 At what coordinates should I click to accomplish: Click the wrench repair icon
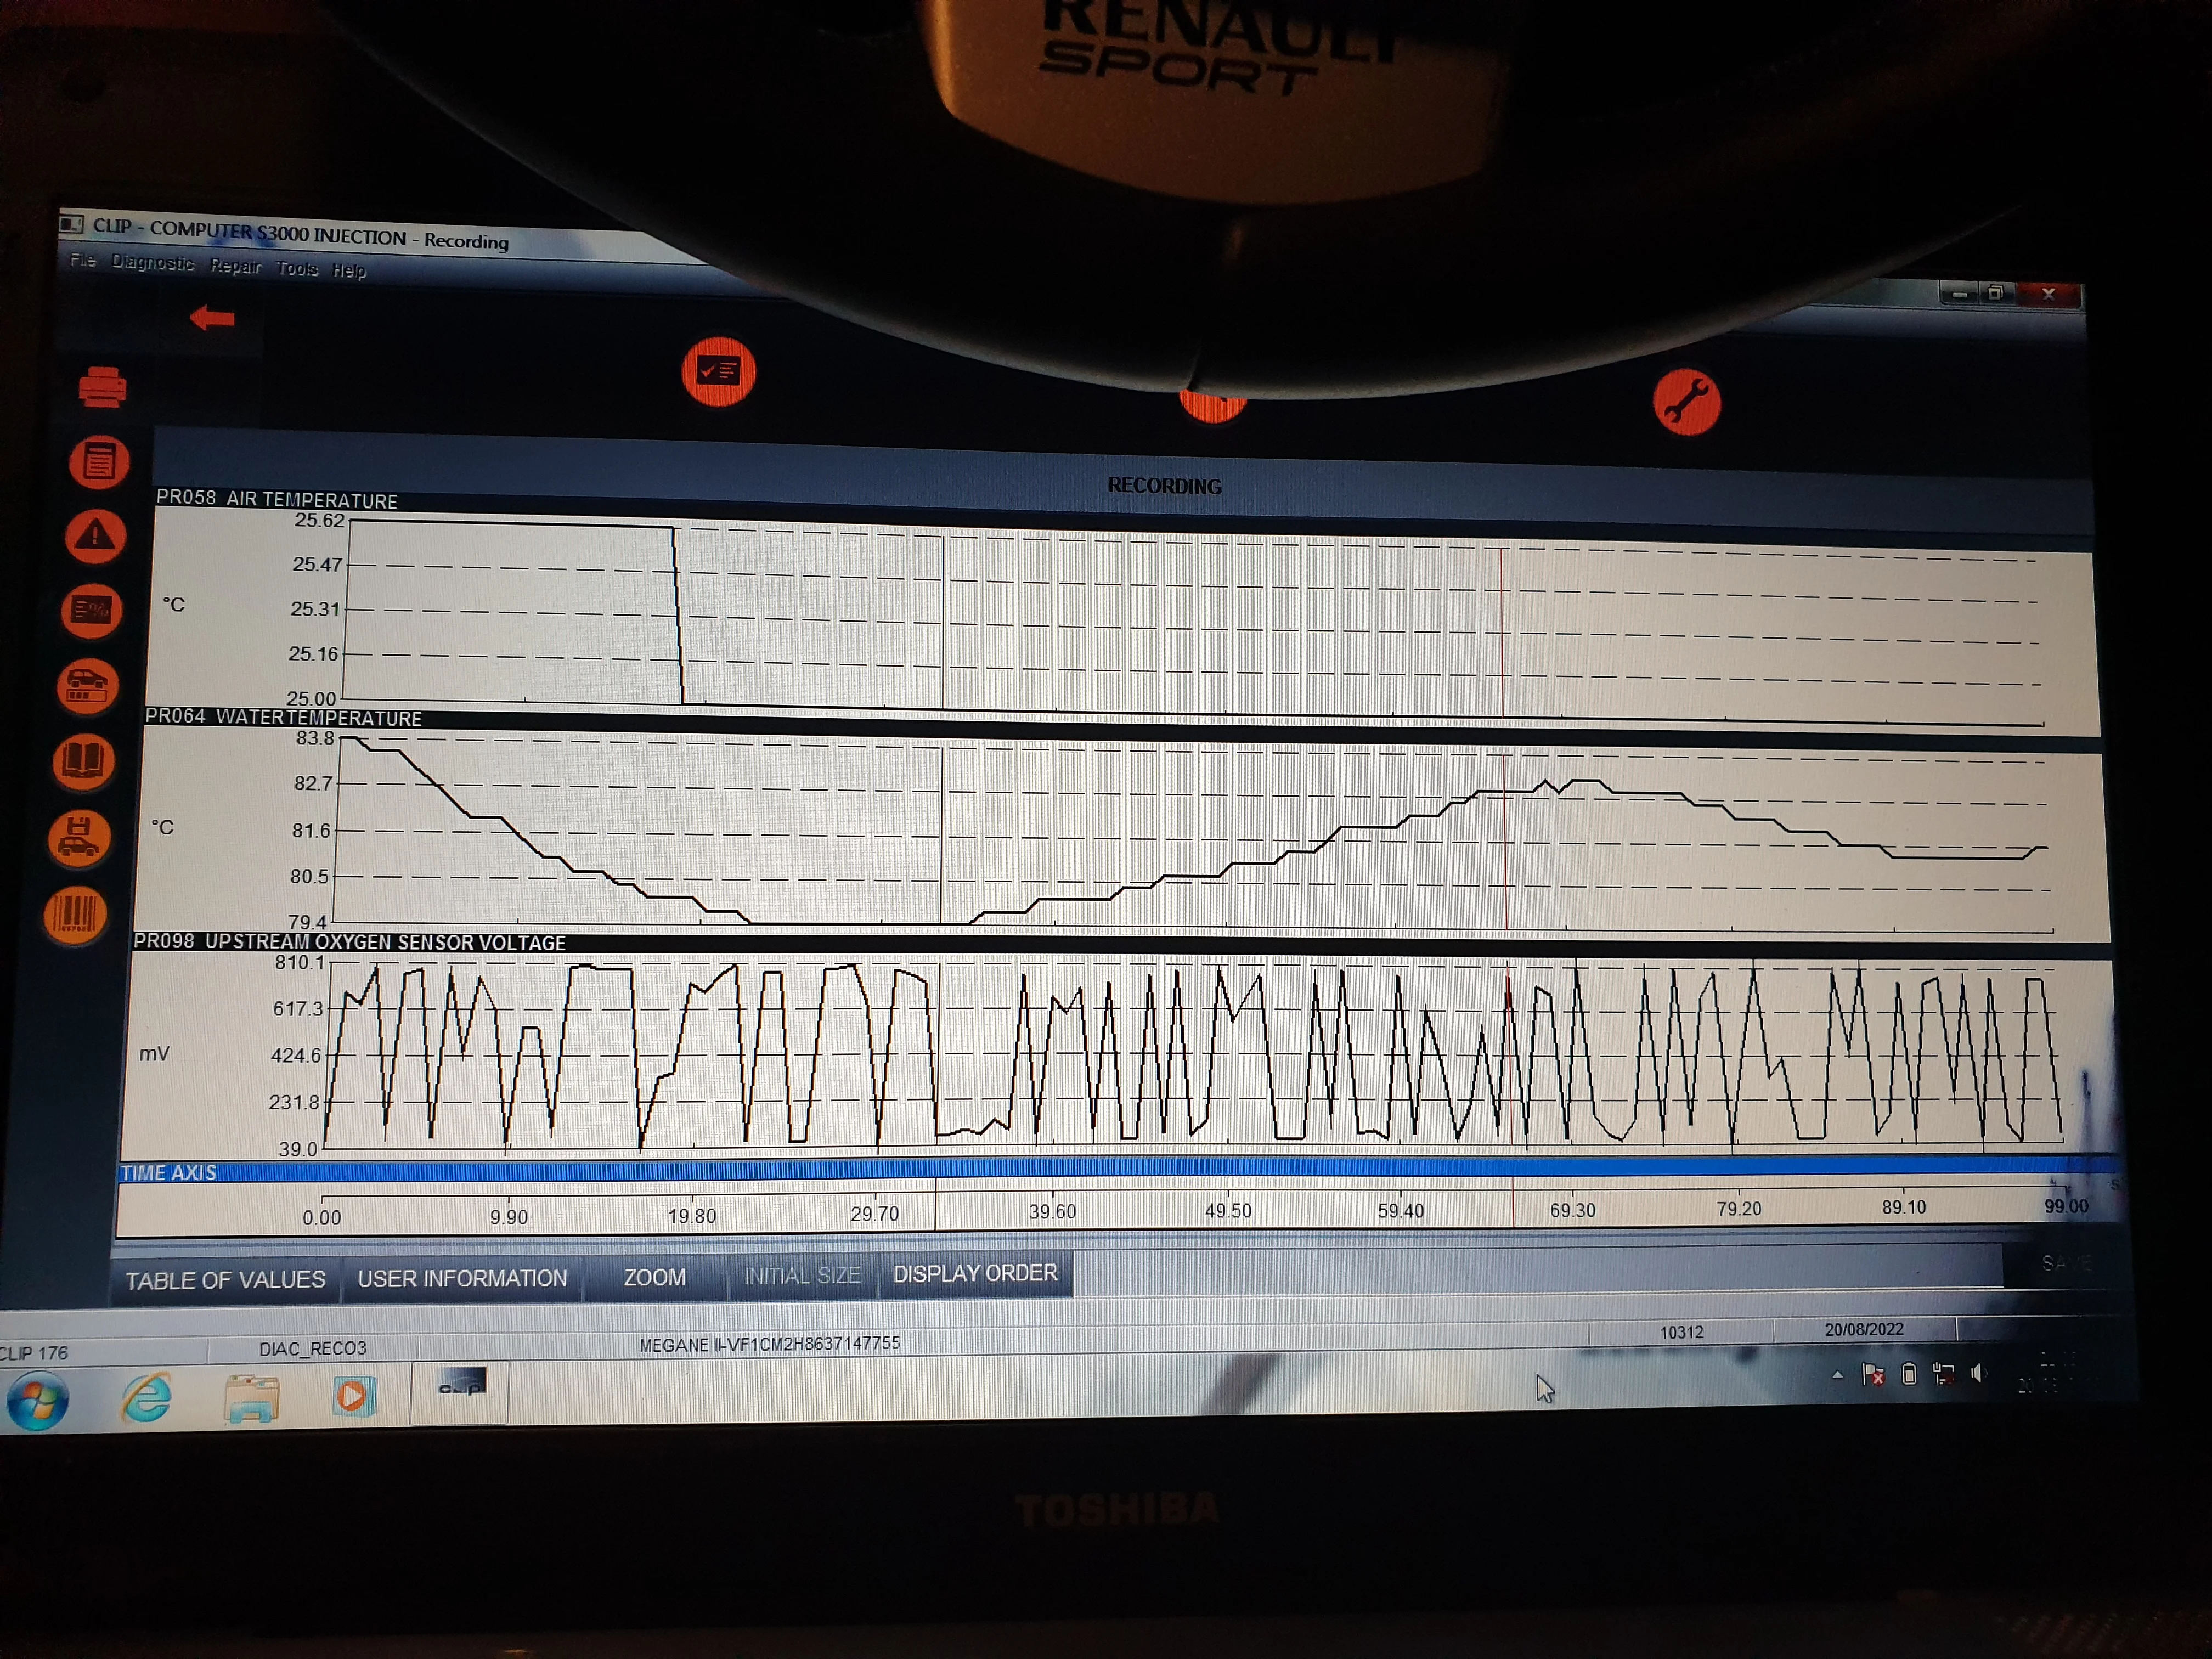1686,402
